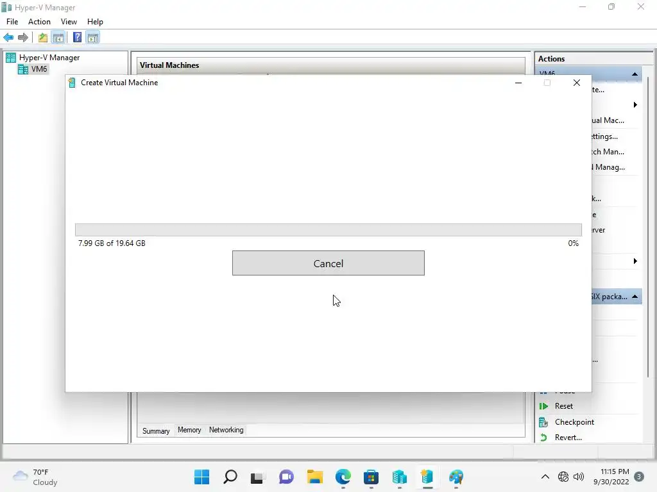
Task: Click the Back arrow in toolbar
Action: coord(8,38)
